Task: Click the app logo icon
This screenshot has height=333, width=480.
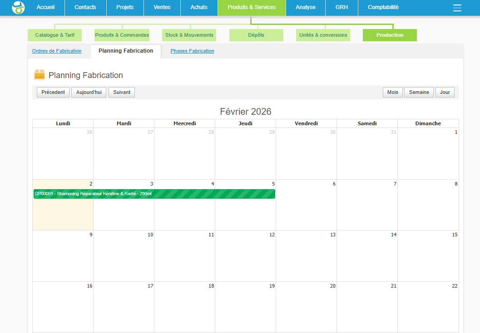Action: point(18,8)
